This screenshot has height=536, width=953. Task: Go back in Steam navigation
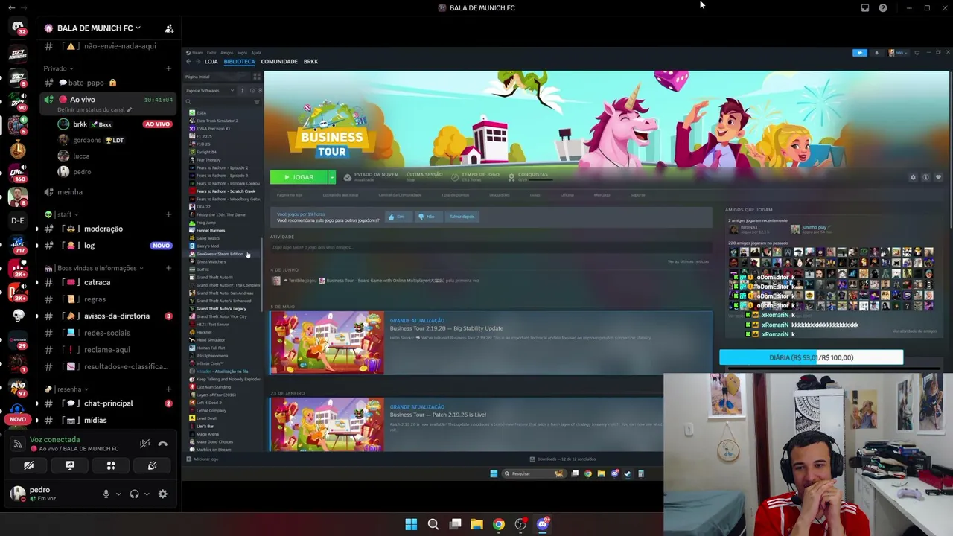click(x=188, y=62)
